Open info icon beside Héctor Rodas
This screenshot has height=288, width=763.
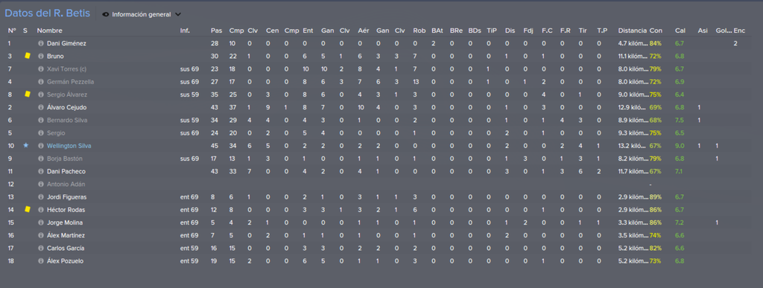[x=41, y=210]
